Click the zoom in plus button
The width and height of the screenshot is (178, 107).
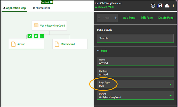click(x=116, y=18)
